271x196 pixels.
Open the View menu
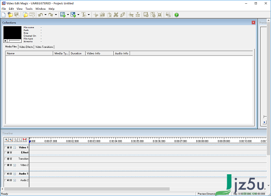click(x=20, y=9)
